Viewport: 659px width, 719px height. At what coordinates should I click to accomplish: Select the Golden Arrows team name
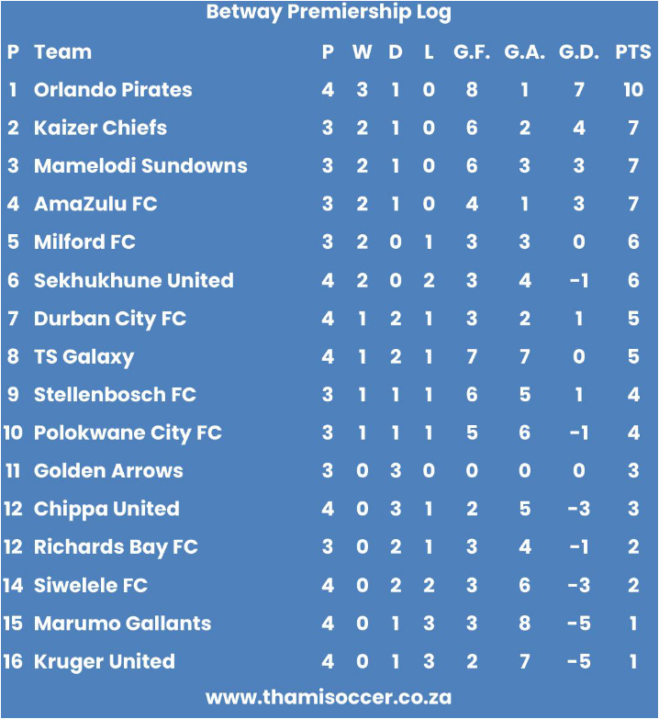coord(108,470)
